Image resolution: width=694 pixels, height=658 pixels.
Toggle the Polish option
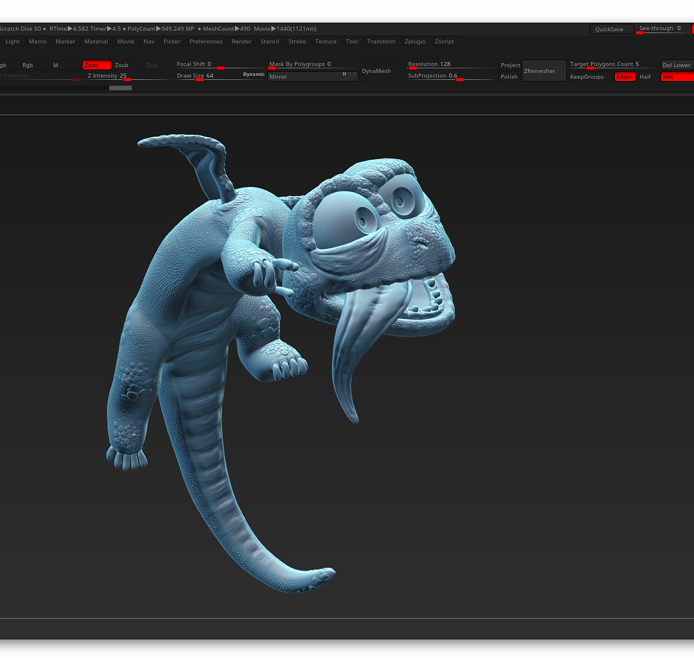[510, 77]
